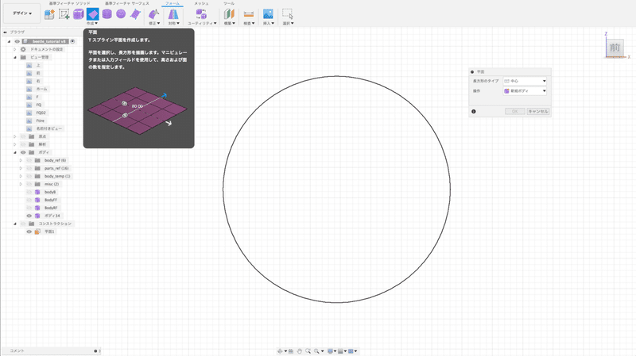The width and height of the screenshot is (636, 356).
Task: Show the body_ref (6) folder
Action: tap(29, 160)
